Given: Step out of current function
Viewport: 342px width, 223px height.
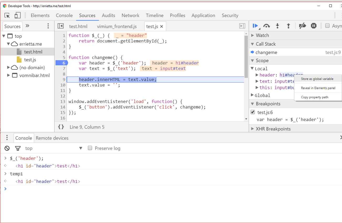Looking at the screenshot, I should coord(288,26).
